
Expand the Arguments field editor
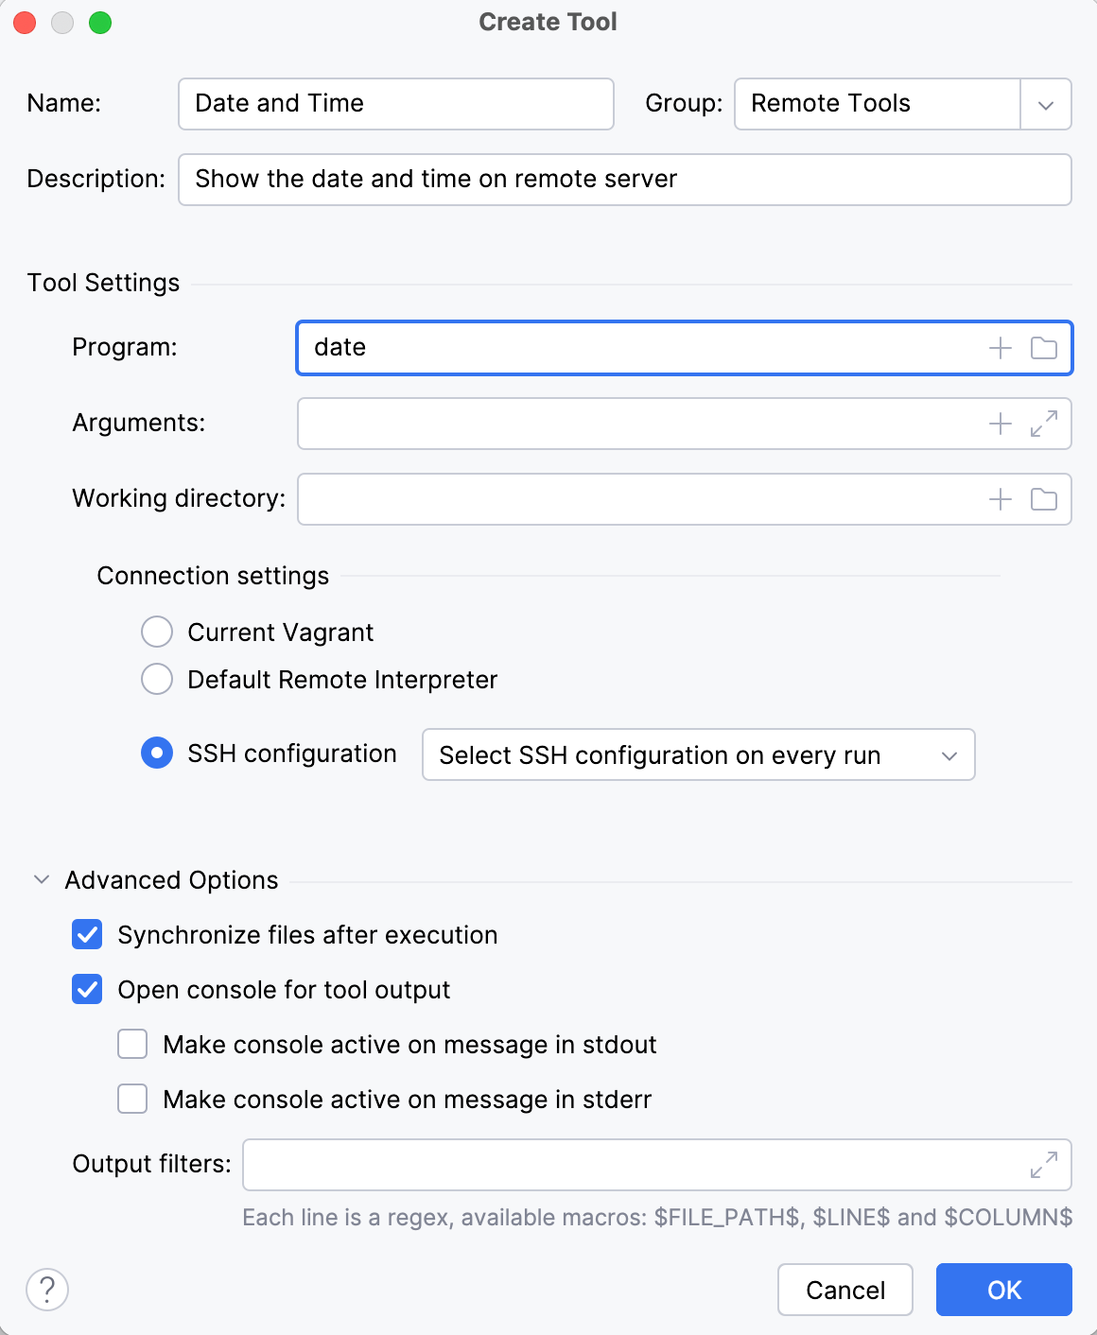1044,424
